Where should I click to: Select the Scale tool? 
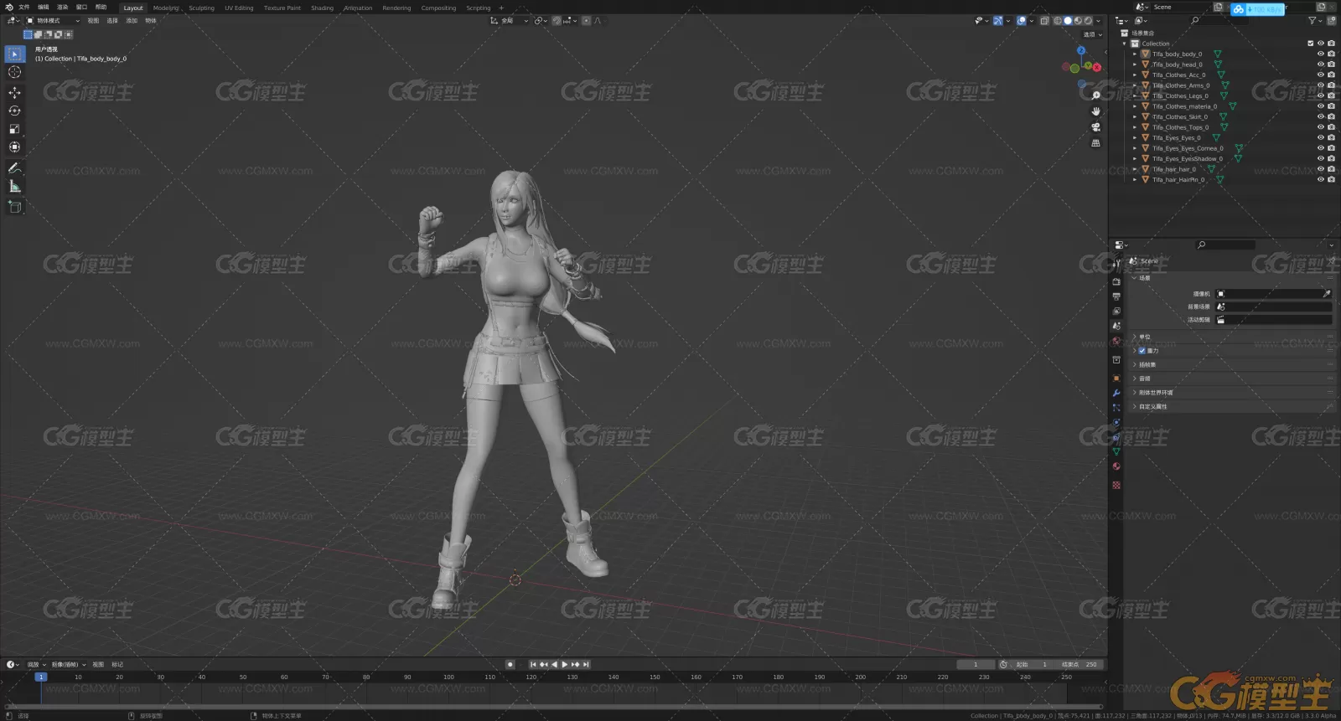point(14,129)
